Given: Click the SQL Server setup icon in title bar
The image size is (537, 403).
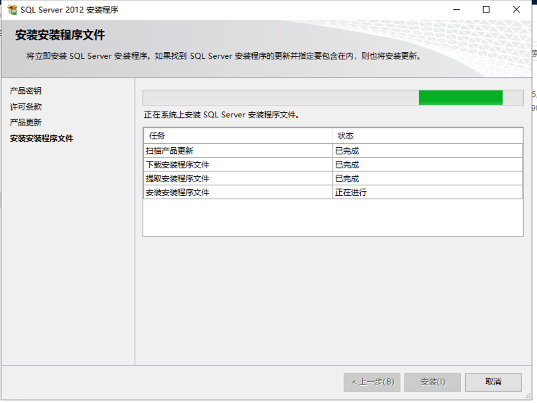Looking at the screenshot, I should [12, 10].
